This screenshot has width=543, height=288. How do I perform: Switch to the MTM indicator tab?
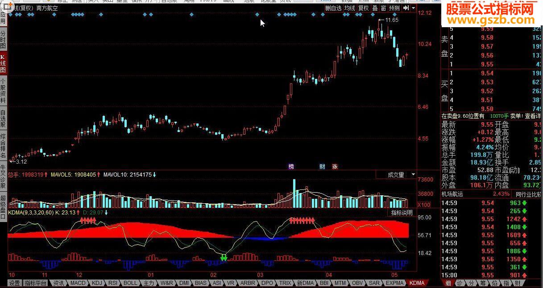coord(340,283)
